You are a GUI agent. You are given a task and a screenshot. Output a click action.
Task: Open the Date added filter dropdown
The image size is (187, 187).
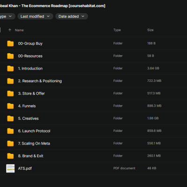click(72, 16)
